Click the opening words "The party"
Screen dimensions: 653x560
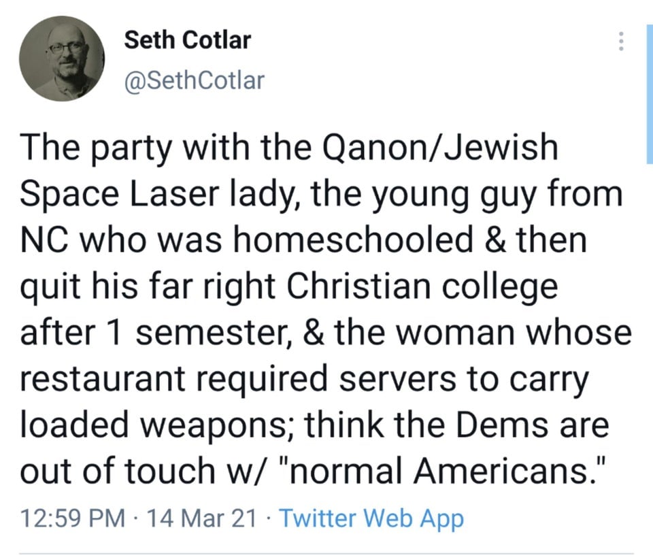[96, 149]
